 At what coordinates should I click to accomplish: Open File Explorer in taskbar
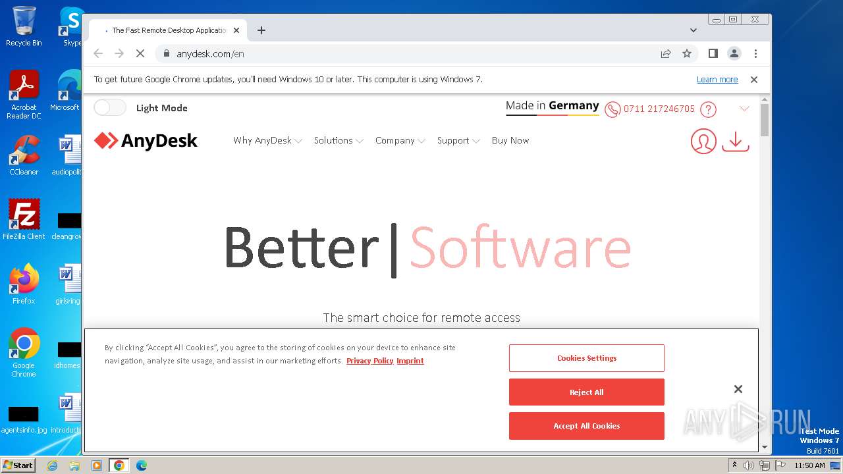74,465
